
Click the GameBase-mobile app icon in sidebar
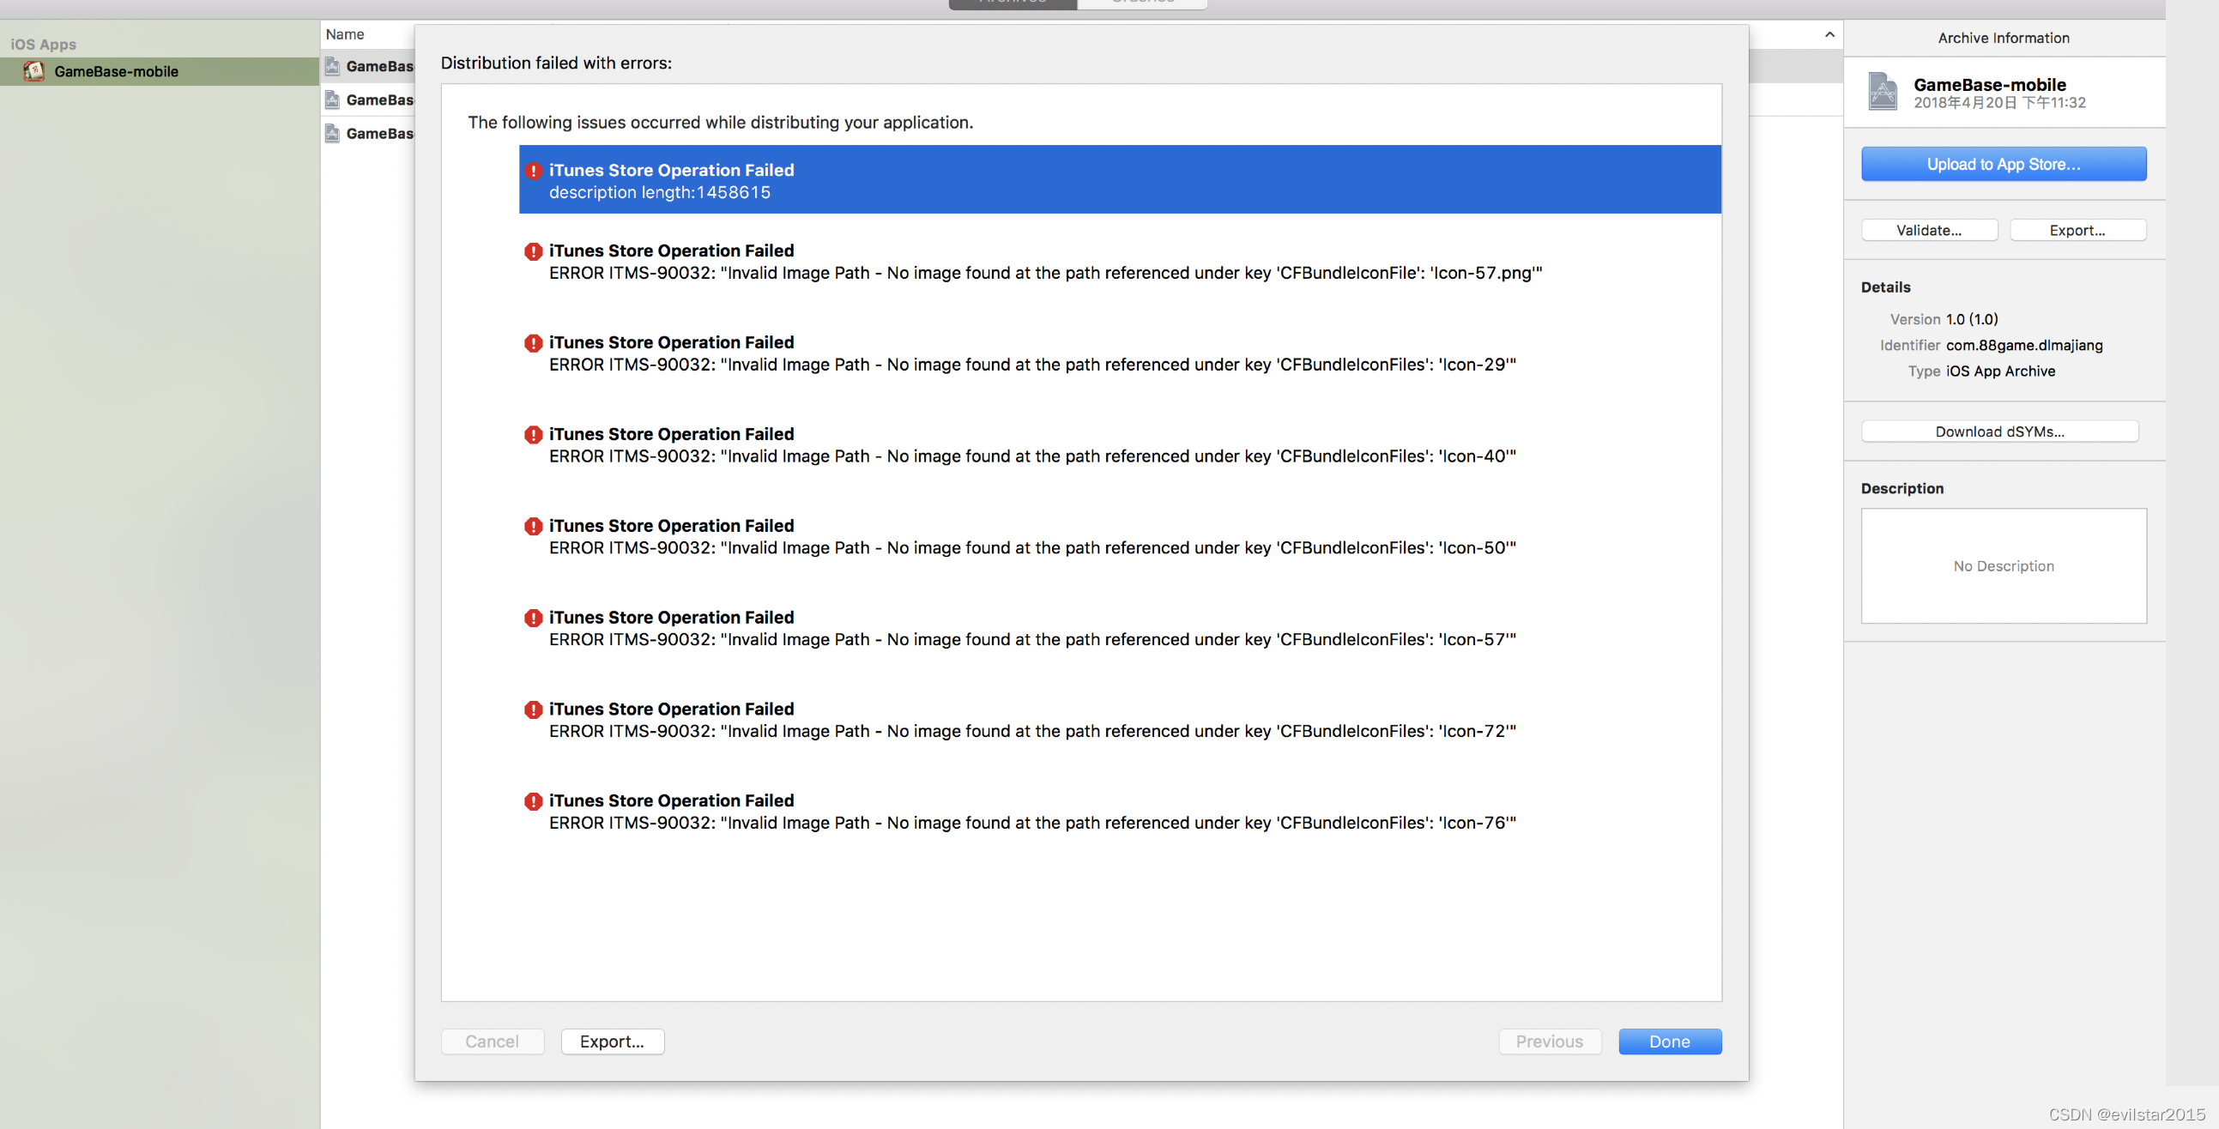tap(33, 71)
